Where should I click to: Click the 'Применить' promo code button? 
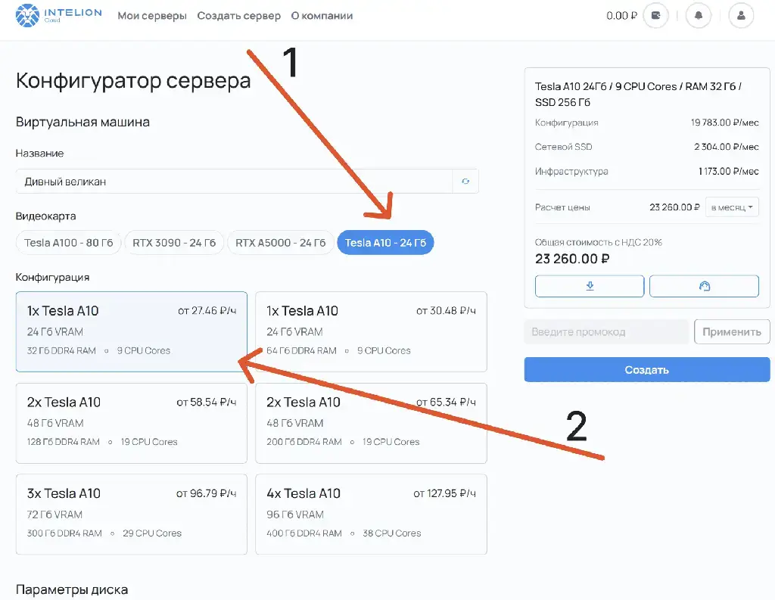[732, 331]
